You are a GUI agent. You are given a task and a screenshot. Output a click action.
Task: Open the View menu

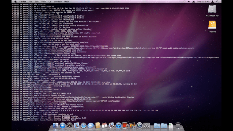(x=44, y=2)
